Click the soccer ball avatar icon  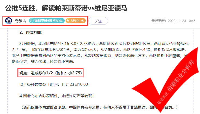[8, 21]
